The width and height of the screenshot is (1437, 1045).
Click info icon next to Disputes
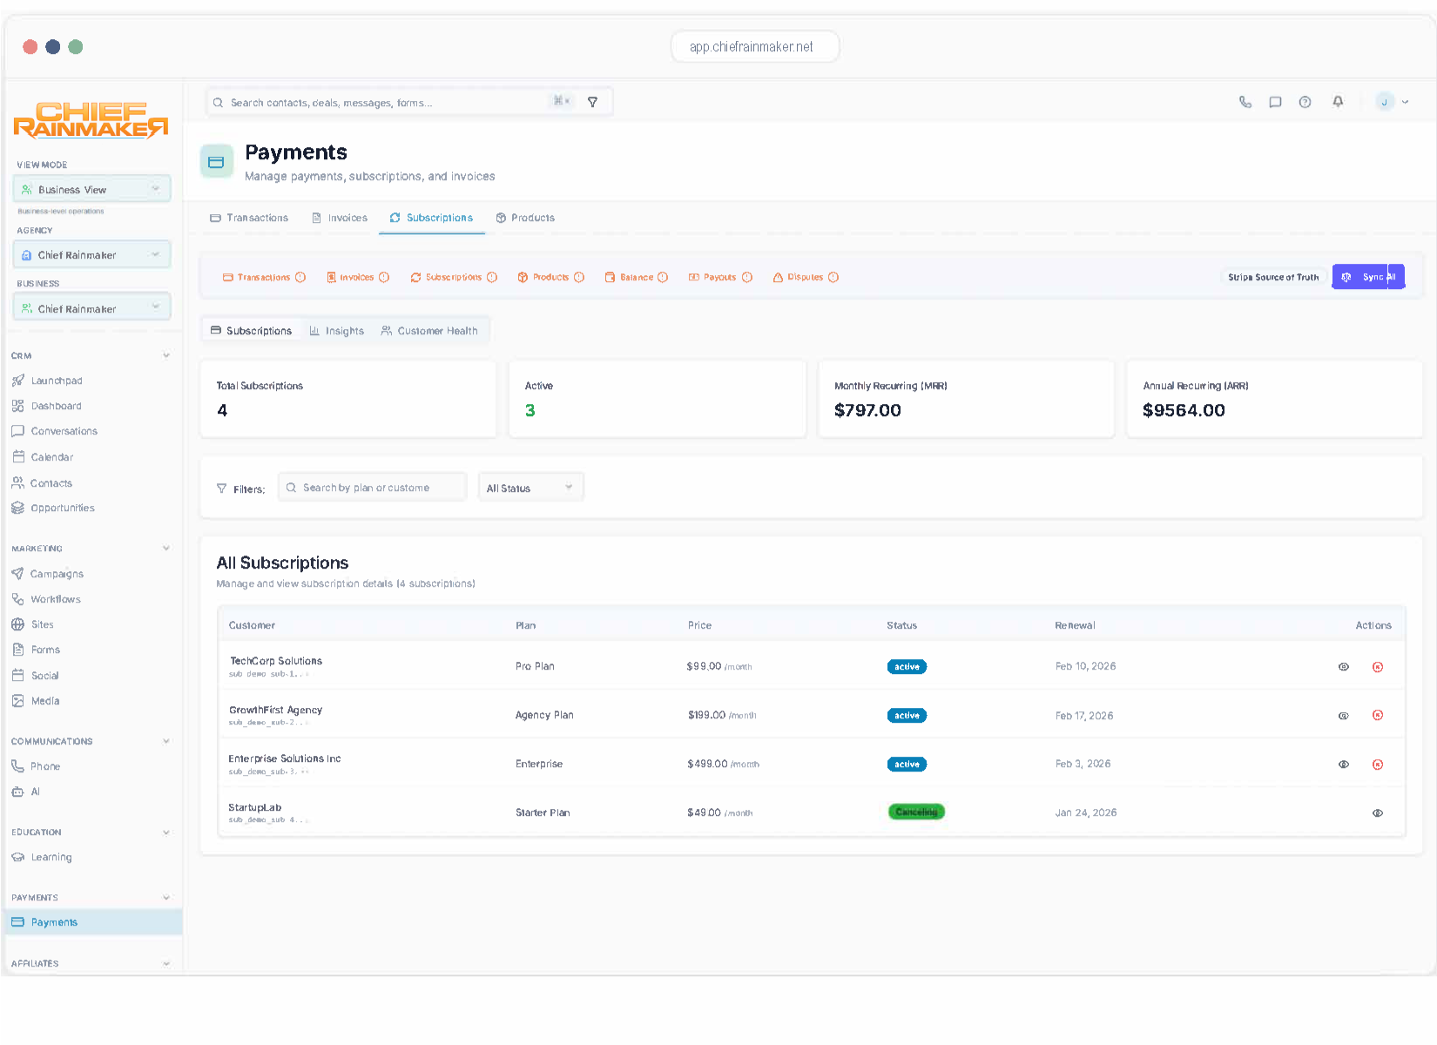[833, 277]
